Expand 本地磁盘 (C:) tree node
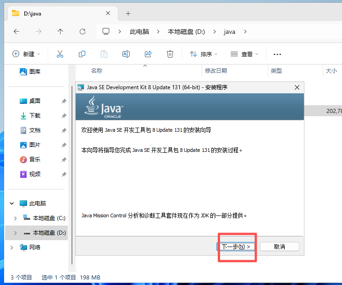The height and width of the screenshot is (285, 342). point(15,218)
